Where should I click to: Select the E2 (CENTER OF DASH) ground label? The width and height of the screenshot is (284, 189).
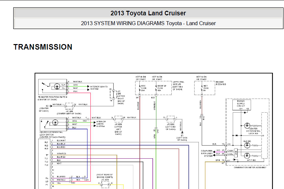(x=44, y=108)
